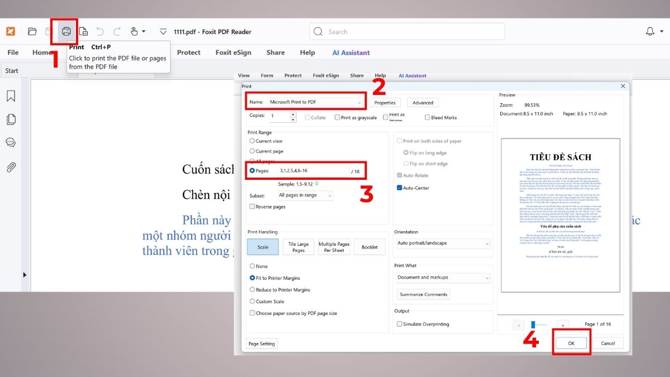Viewport: 670px width, 377px height.
Task: Open a file using the folder icon
Action: point(32,31)
